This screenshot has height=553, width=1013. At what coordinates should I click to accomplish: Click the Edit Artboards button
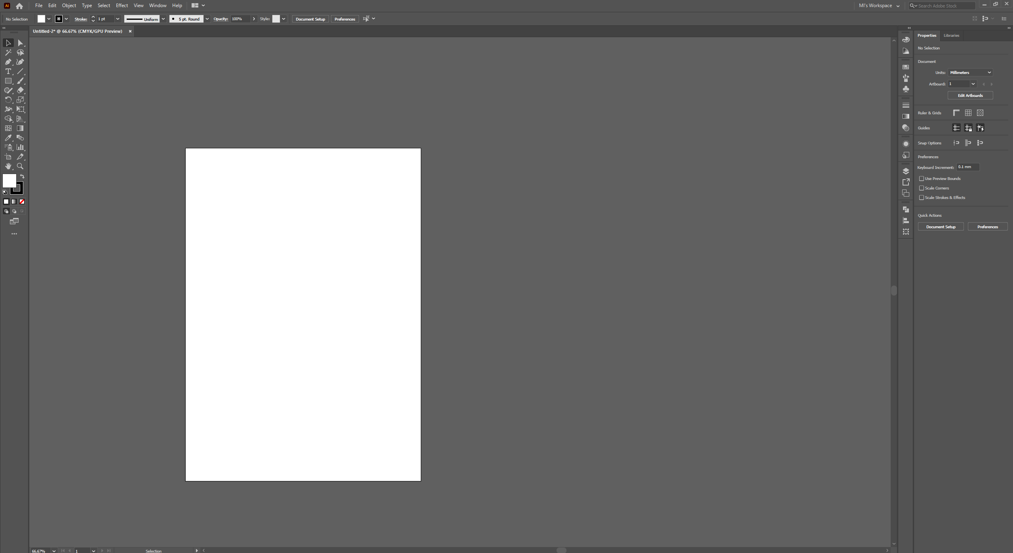pyautogui.click(x=970, y=95)
